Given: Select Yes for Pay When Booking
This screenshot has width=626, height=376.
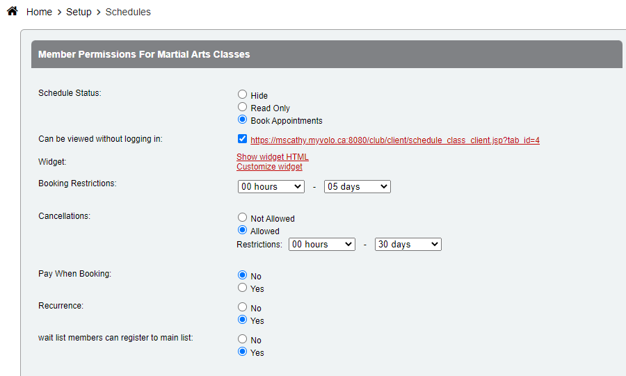Looking at the screenshot, I should click(242, 288).
